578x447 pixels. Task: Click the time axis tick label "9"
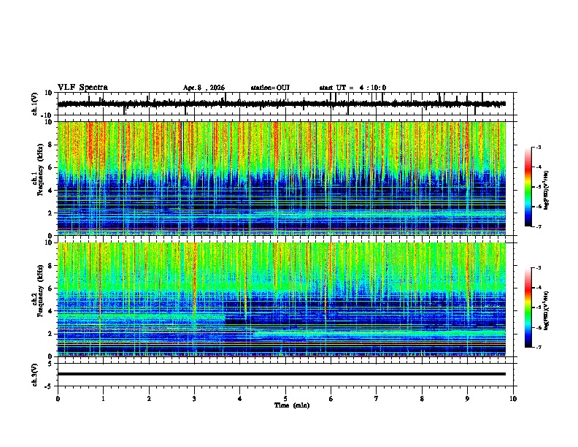tap(467, 399)
